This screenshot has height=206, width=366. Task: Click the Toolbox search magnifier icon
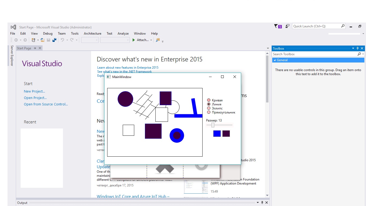click(359, 54)
